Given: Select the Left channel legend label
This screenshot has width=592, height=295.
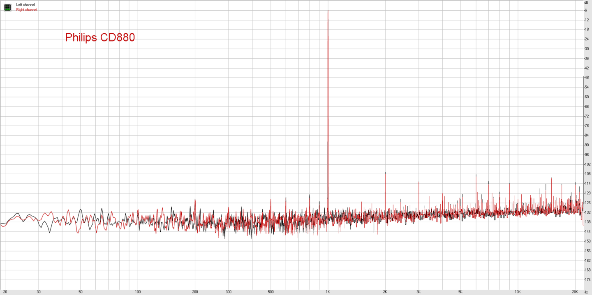Looking at the screenshot, I should 25,5.
